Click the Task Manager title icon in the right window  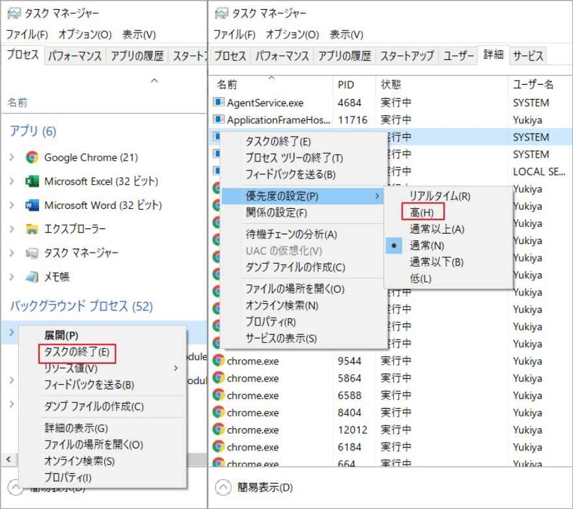tap(221, 14)
